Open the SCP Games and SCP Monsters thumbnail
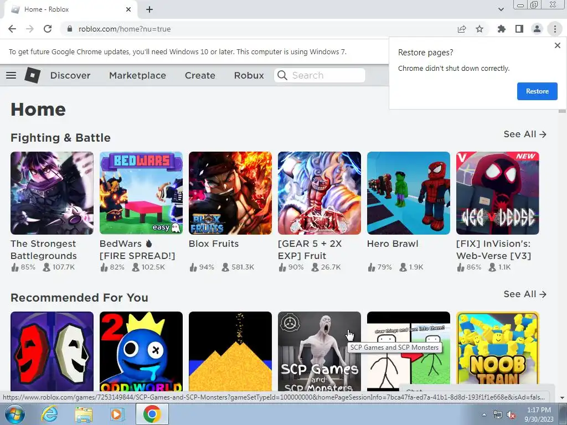Image resolution: width=567 pixels, height=425 pixels. (x=319, y=351)
